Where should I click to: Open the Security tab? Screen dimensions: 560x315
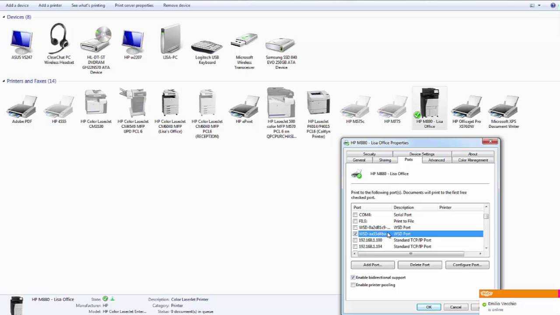coord(369,154)
